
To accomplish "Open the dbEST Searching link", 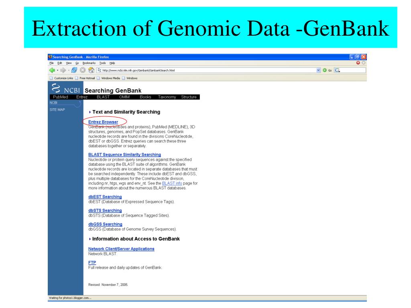I will 105,197.
